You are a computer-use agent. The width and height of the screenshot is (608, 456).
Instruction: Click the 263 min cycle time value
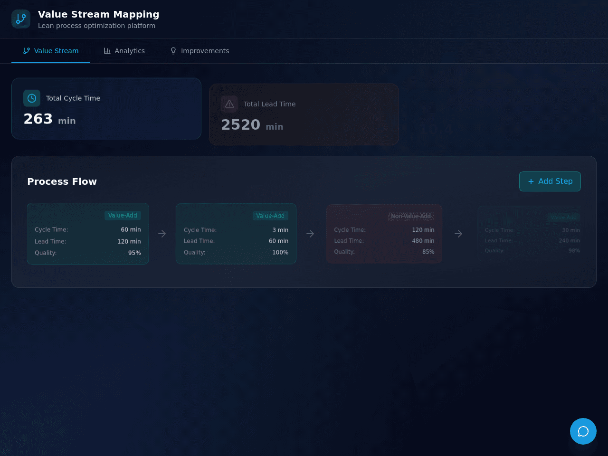coord(49,119)
